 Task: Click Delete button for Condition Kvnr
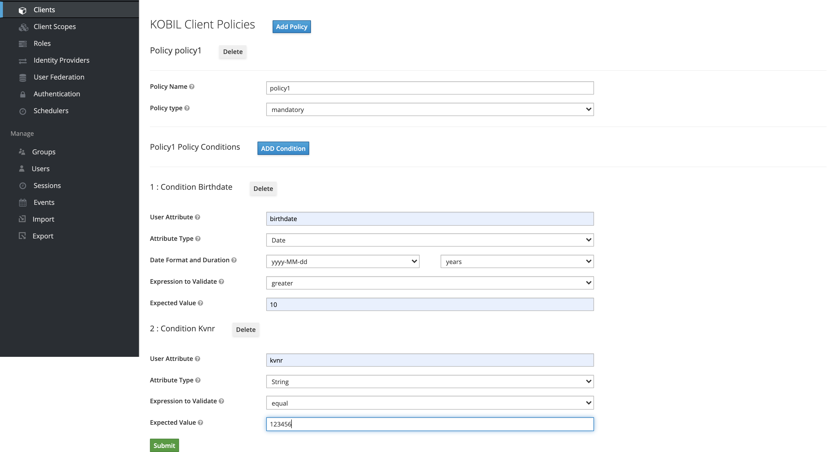pos(246,330)
